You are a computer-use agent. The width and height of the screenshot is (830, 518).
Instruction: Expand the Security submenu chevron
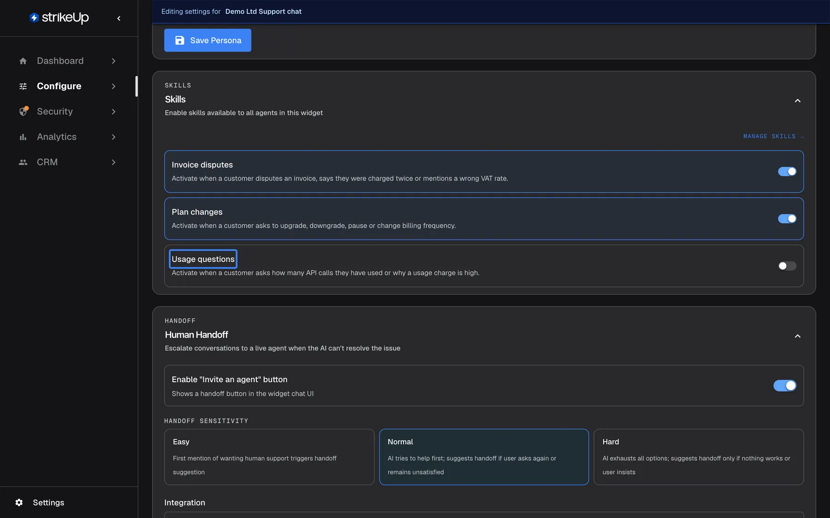pyautogui.click(x=113, y=111)
